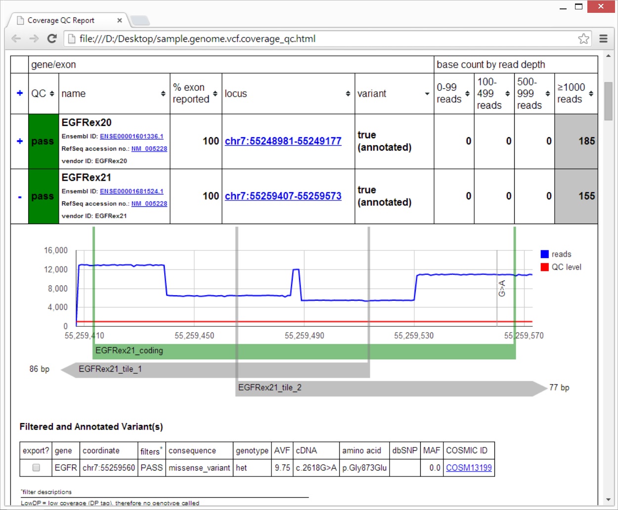Viewport: 618px width, 510px height.
Task: Check the export checkbox for the EGFR variant
Action: (35, 468)
